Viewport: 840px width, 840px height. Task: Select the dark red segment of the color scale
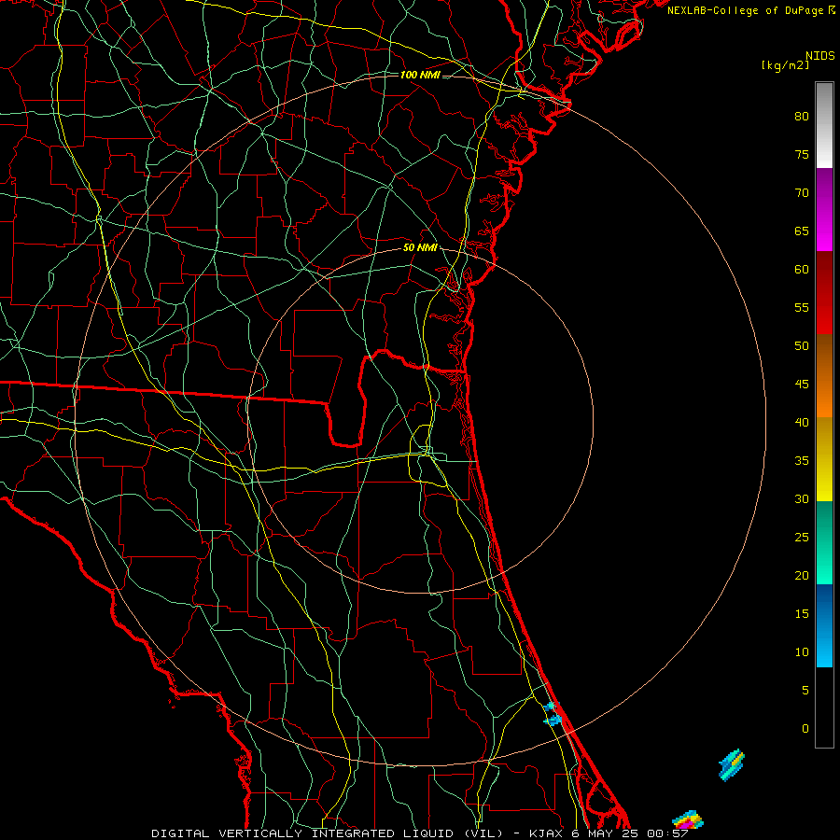click(824, 292)
